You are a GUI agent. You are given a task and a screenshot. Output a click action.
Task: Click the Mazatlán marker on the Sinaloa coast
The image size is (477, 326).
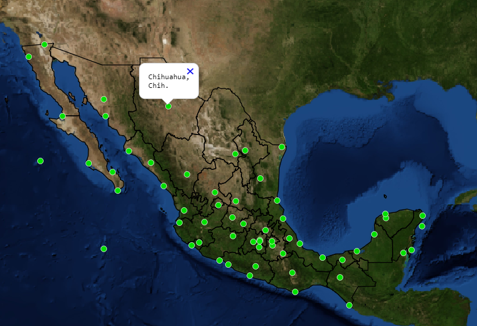[163, 186]
